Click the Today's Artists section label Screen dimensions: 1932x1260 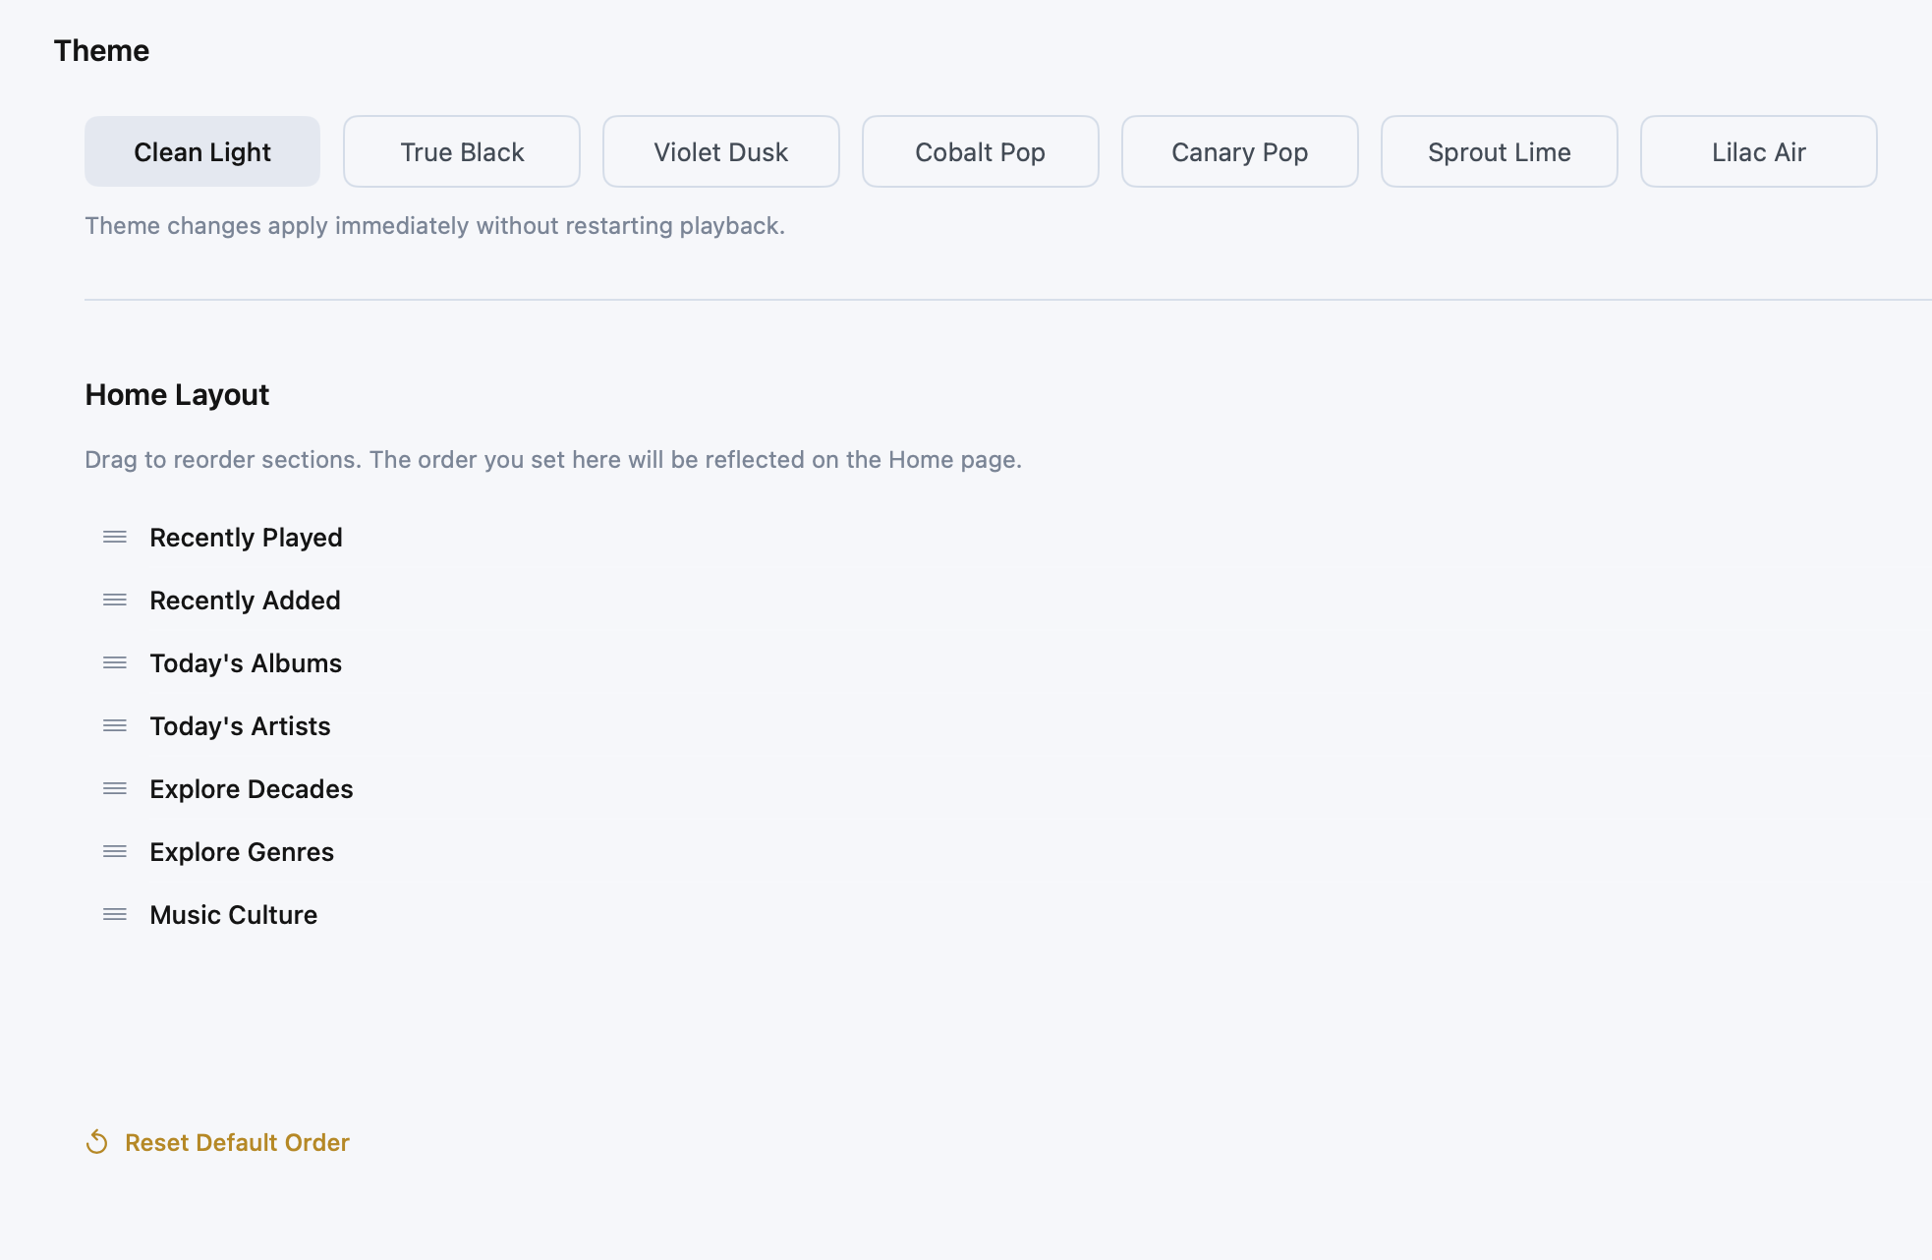click(240, 726)
